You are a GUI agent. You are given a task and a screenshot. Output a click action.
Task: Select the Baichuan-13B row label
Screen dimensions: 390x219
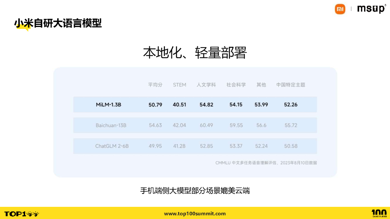(111, 125)
